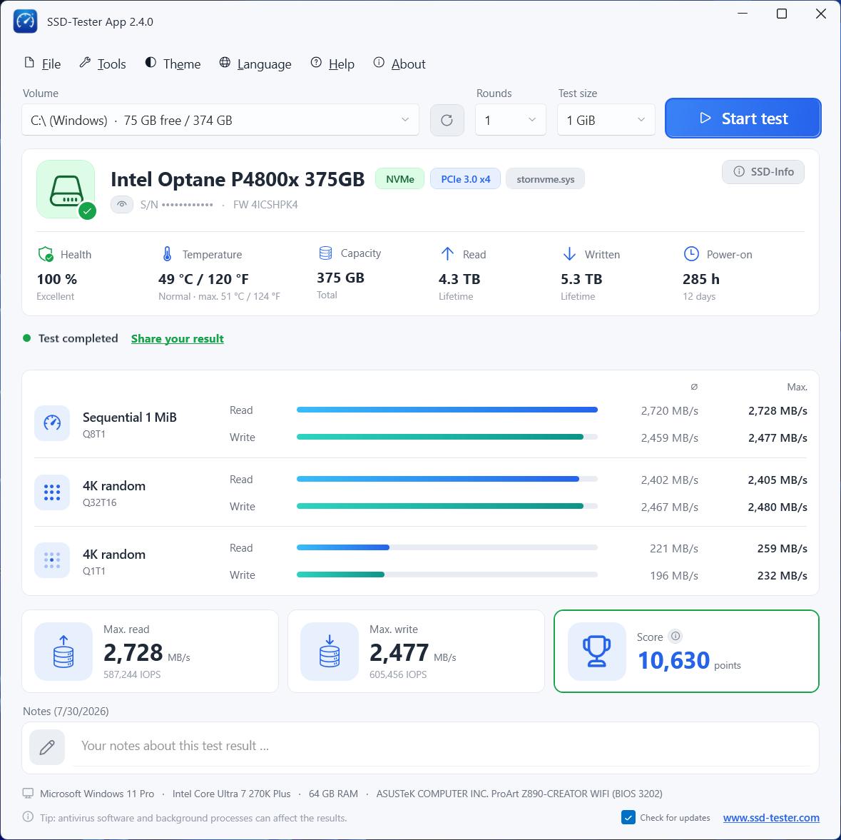Click the 285 h power-on value

700,279
